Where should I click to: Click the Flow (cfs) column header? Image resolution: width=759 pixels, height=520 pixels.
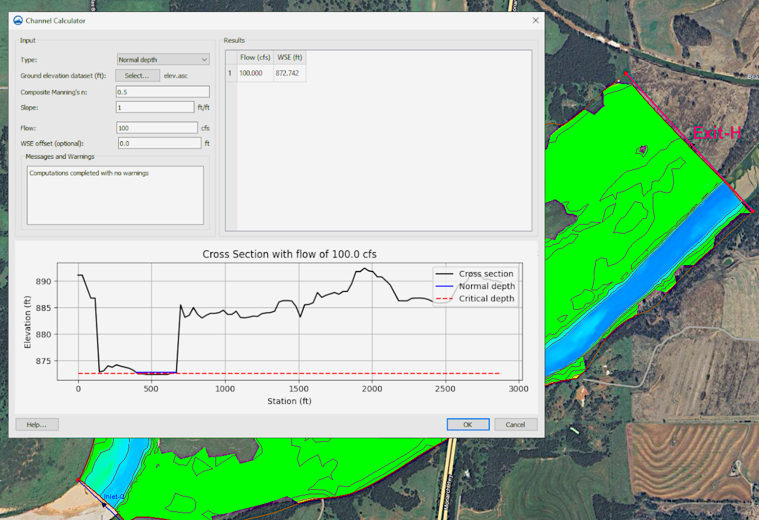click(255, 57)
